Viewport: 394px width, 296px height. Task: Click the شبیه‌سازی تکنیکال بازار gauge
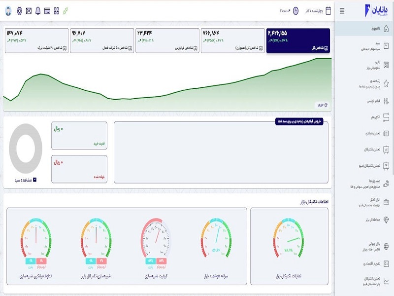point(96,238)
